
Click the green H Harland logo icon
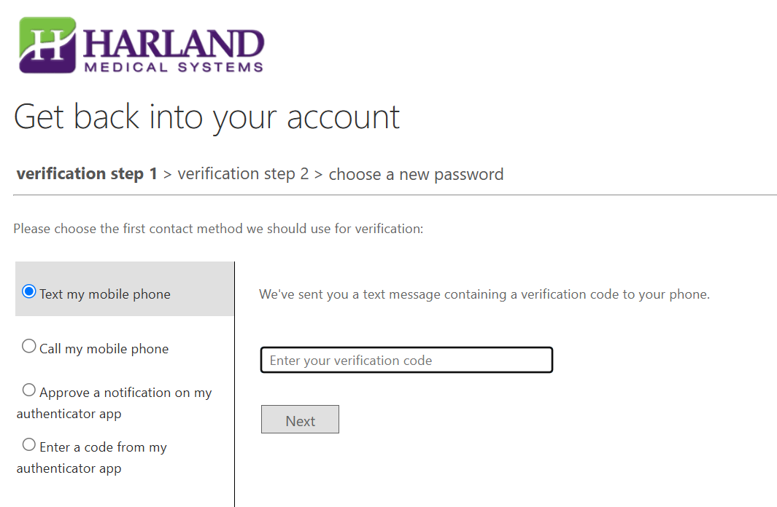tap(47, 45)
